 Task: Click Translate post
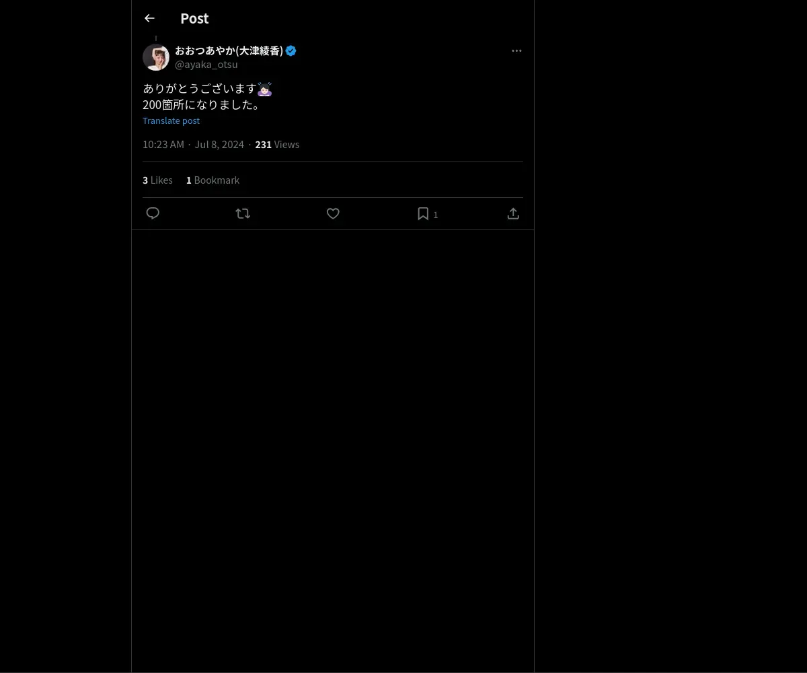click(171, 120)
